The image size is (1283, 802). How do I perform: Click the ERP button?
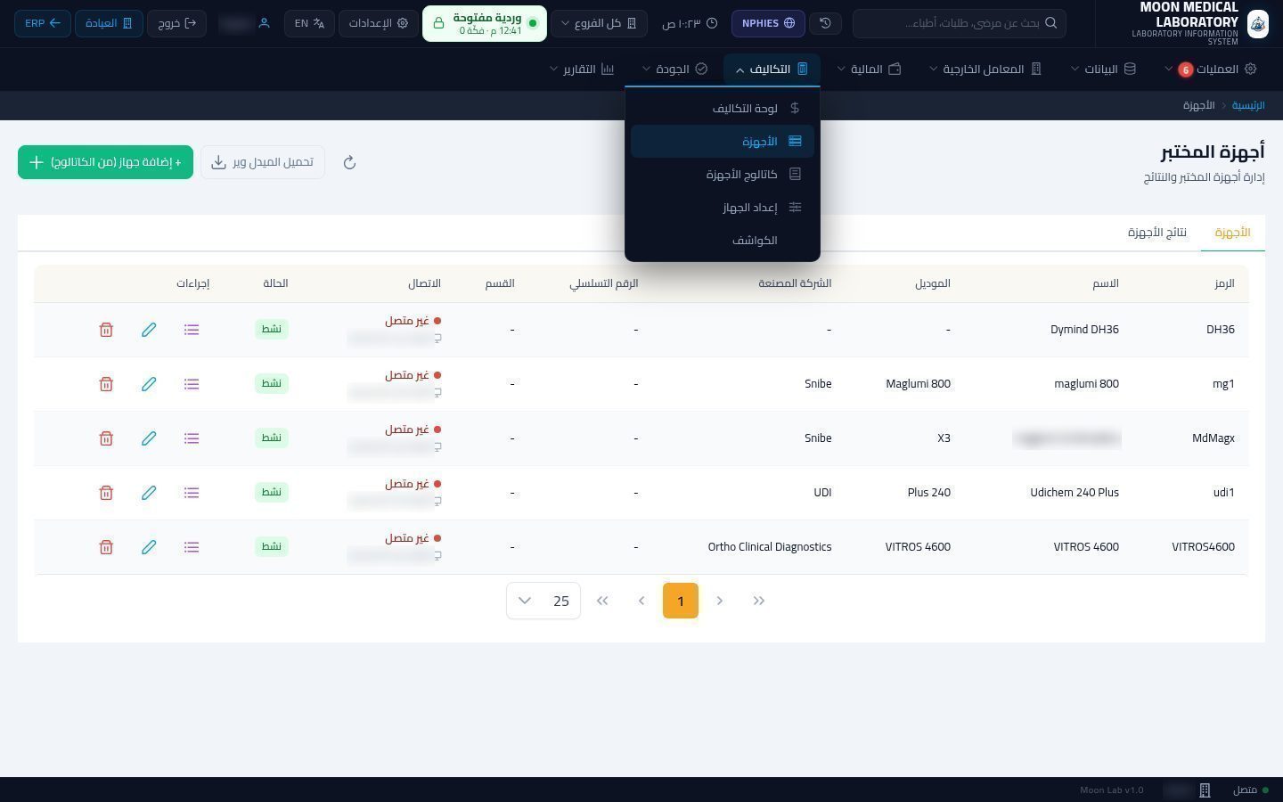pos(43,23)
